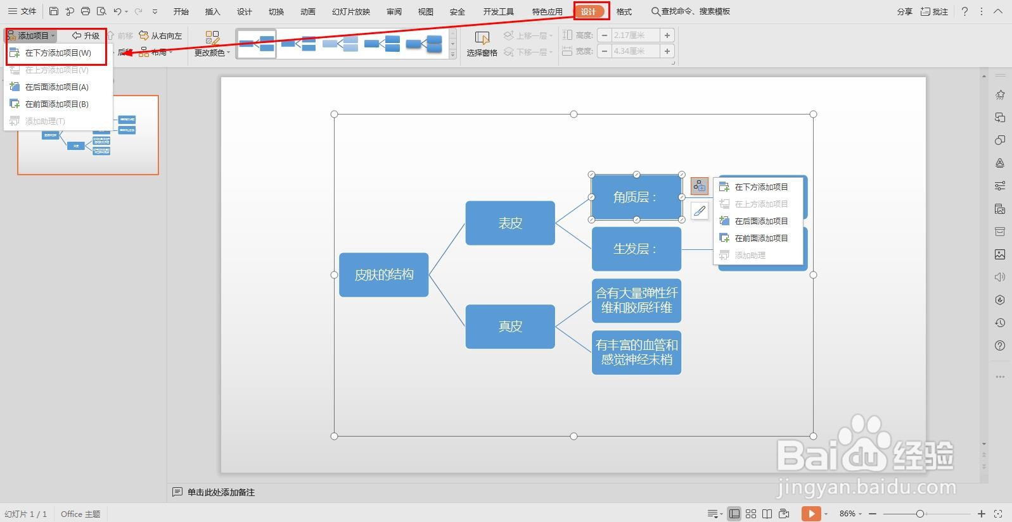Click the zoom in plus button
This screenshot has width=1012, height=522.
[x=982, y=514]
